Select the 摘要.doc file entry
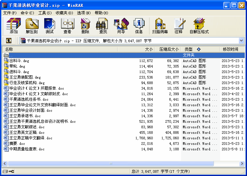 point(17,144)
